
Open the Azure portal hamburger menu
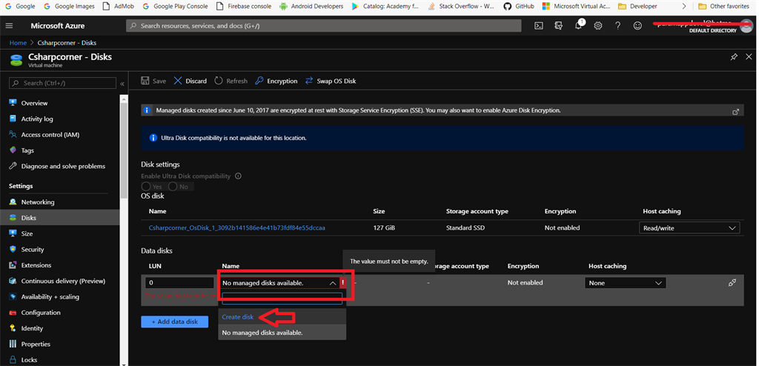(x=10, y=26)
